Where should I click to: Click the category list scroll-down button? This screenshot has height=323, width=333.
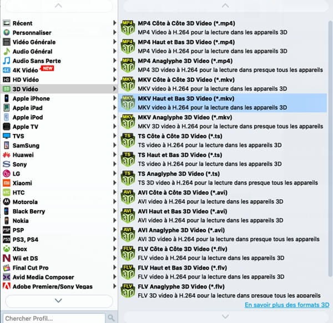point(58,300)
